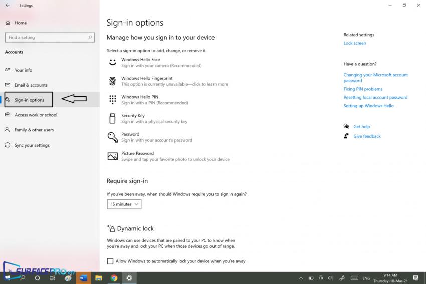Click the Password key icon

(x=112, y=137)
